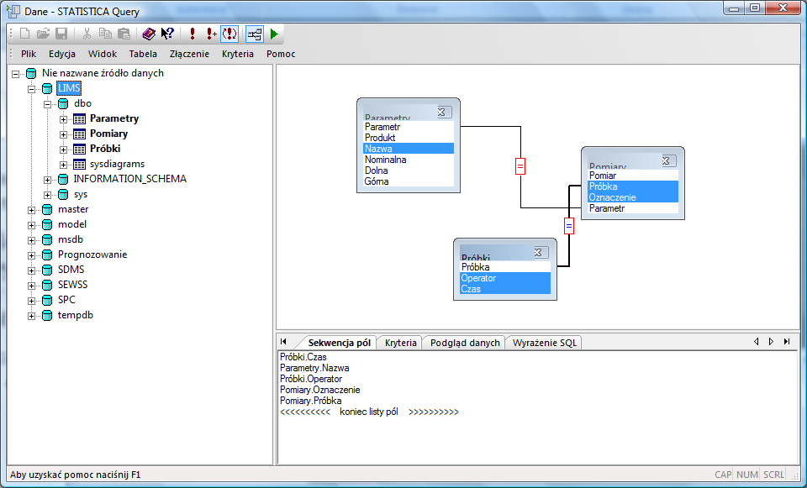
Task: Close the Pomiary table box
Action: [668, 161]
